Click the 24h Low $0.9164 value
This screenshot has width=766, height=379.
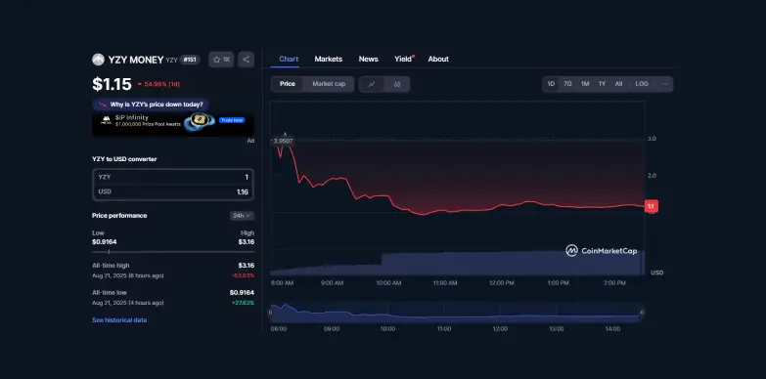click(x=104, y=242)
